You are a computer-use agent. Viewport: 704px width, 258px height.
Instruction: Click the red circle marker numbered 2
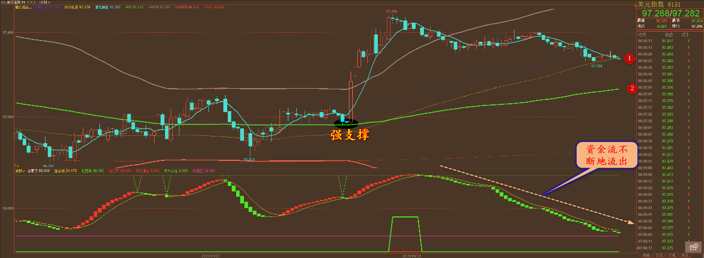click(631, 88)
